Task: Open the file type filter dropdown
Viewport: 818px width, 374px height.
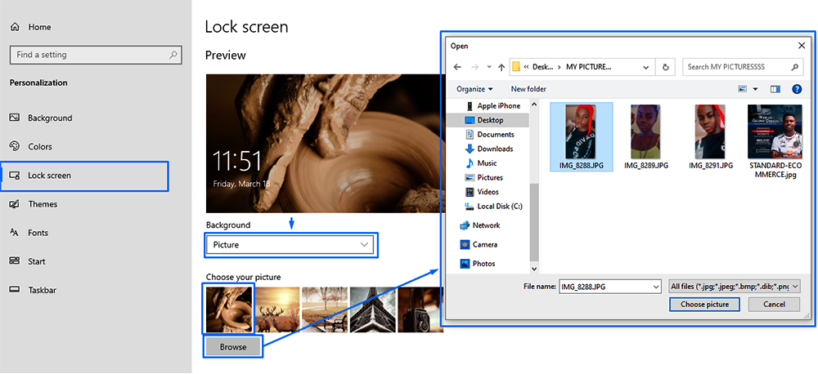Action: coord(733,287)
